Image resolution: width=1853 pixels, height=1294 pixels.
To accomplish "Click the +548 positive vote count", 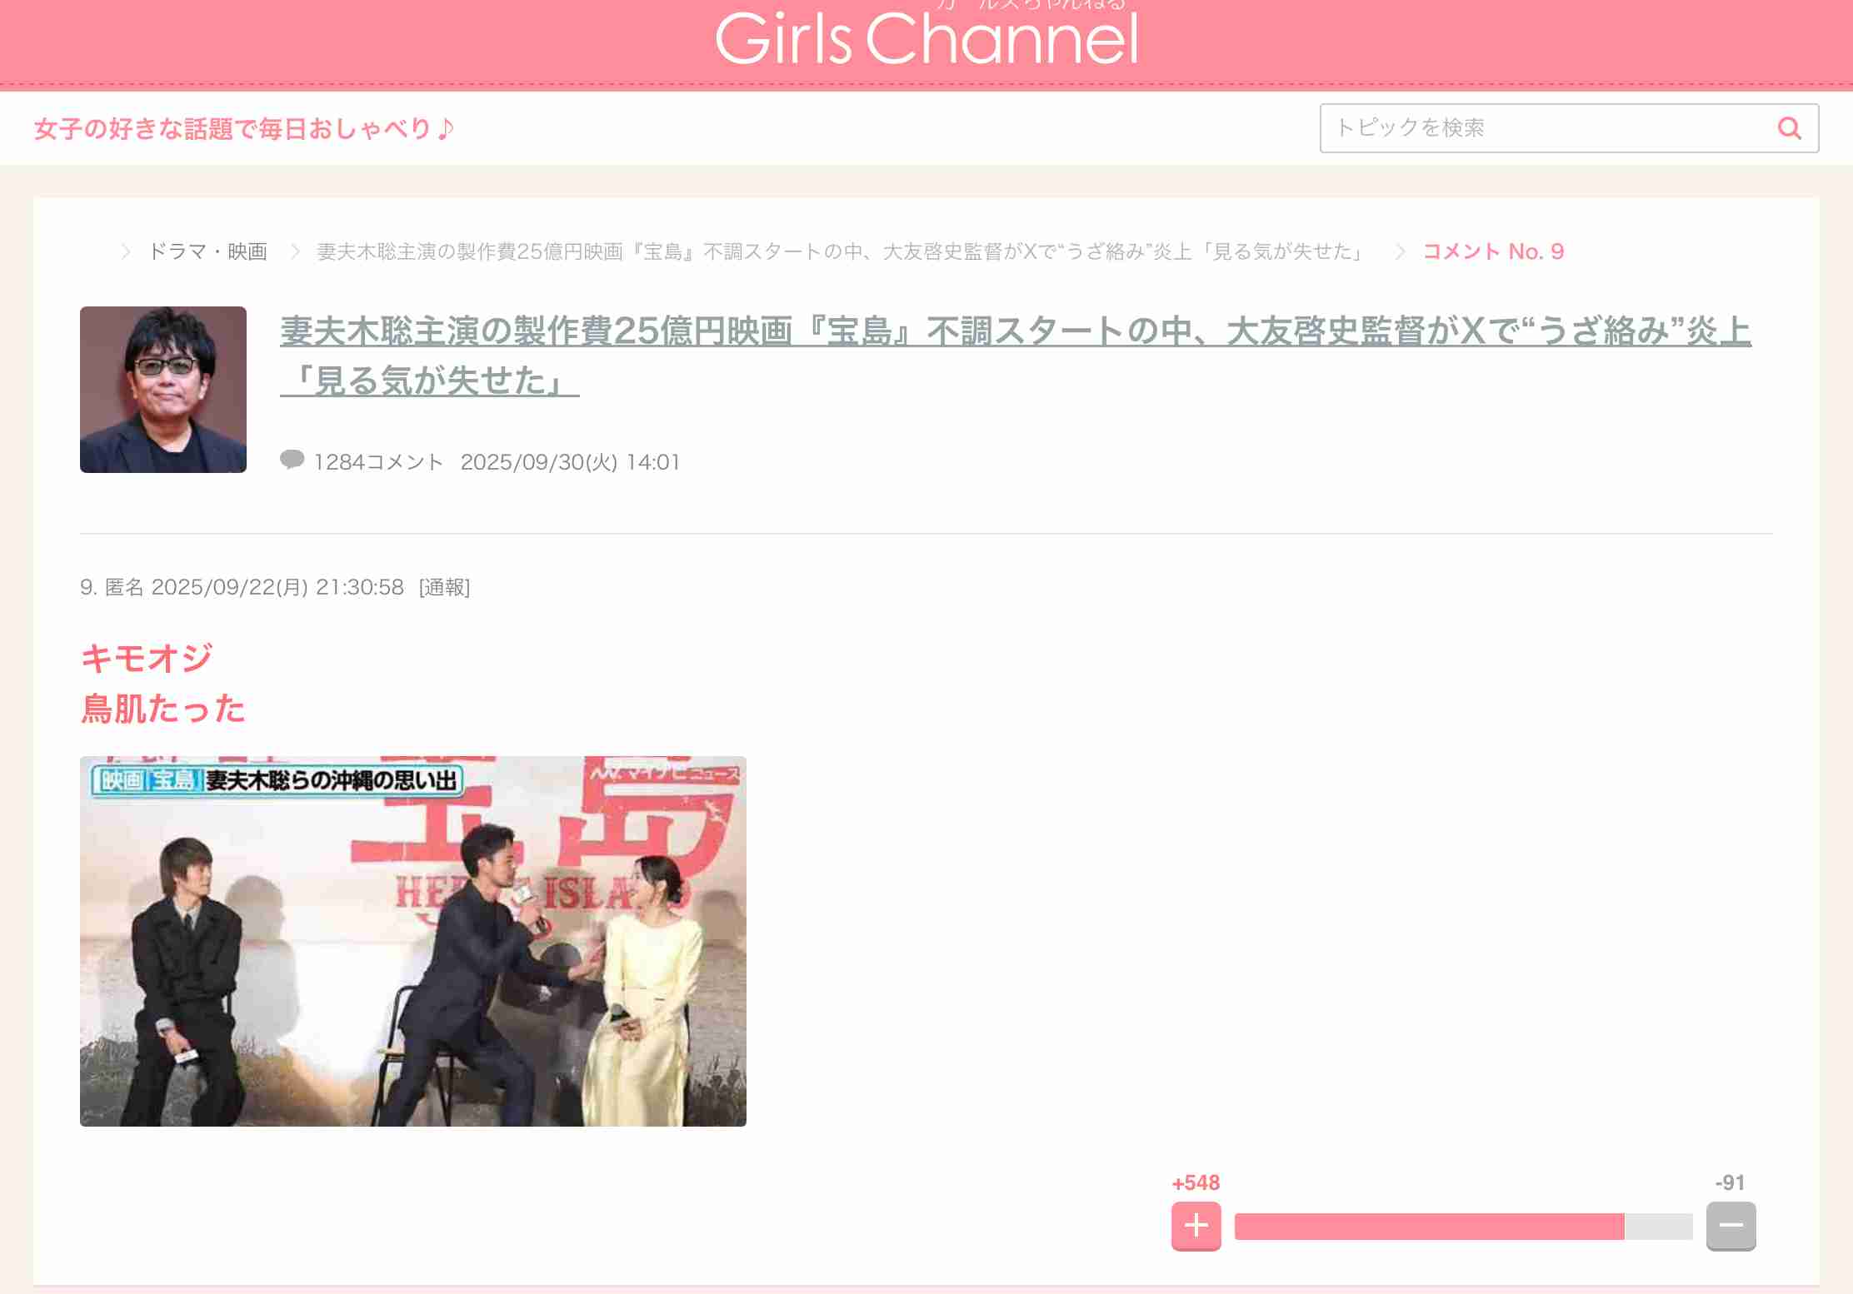I will pyautogui.click(x=1196, y=1182).
